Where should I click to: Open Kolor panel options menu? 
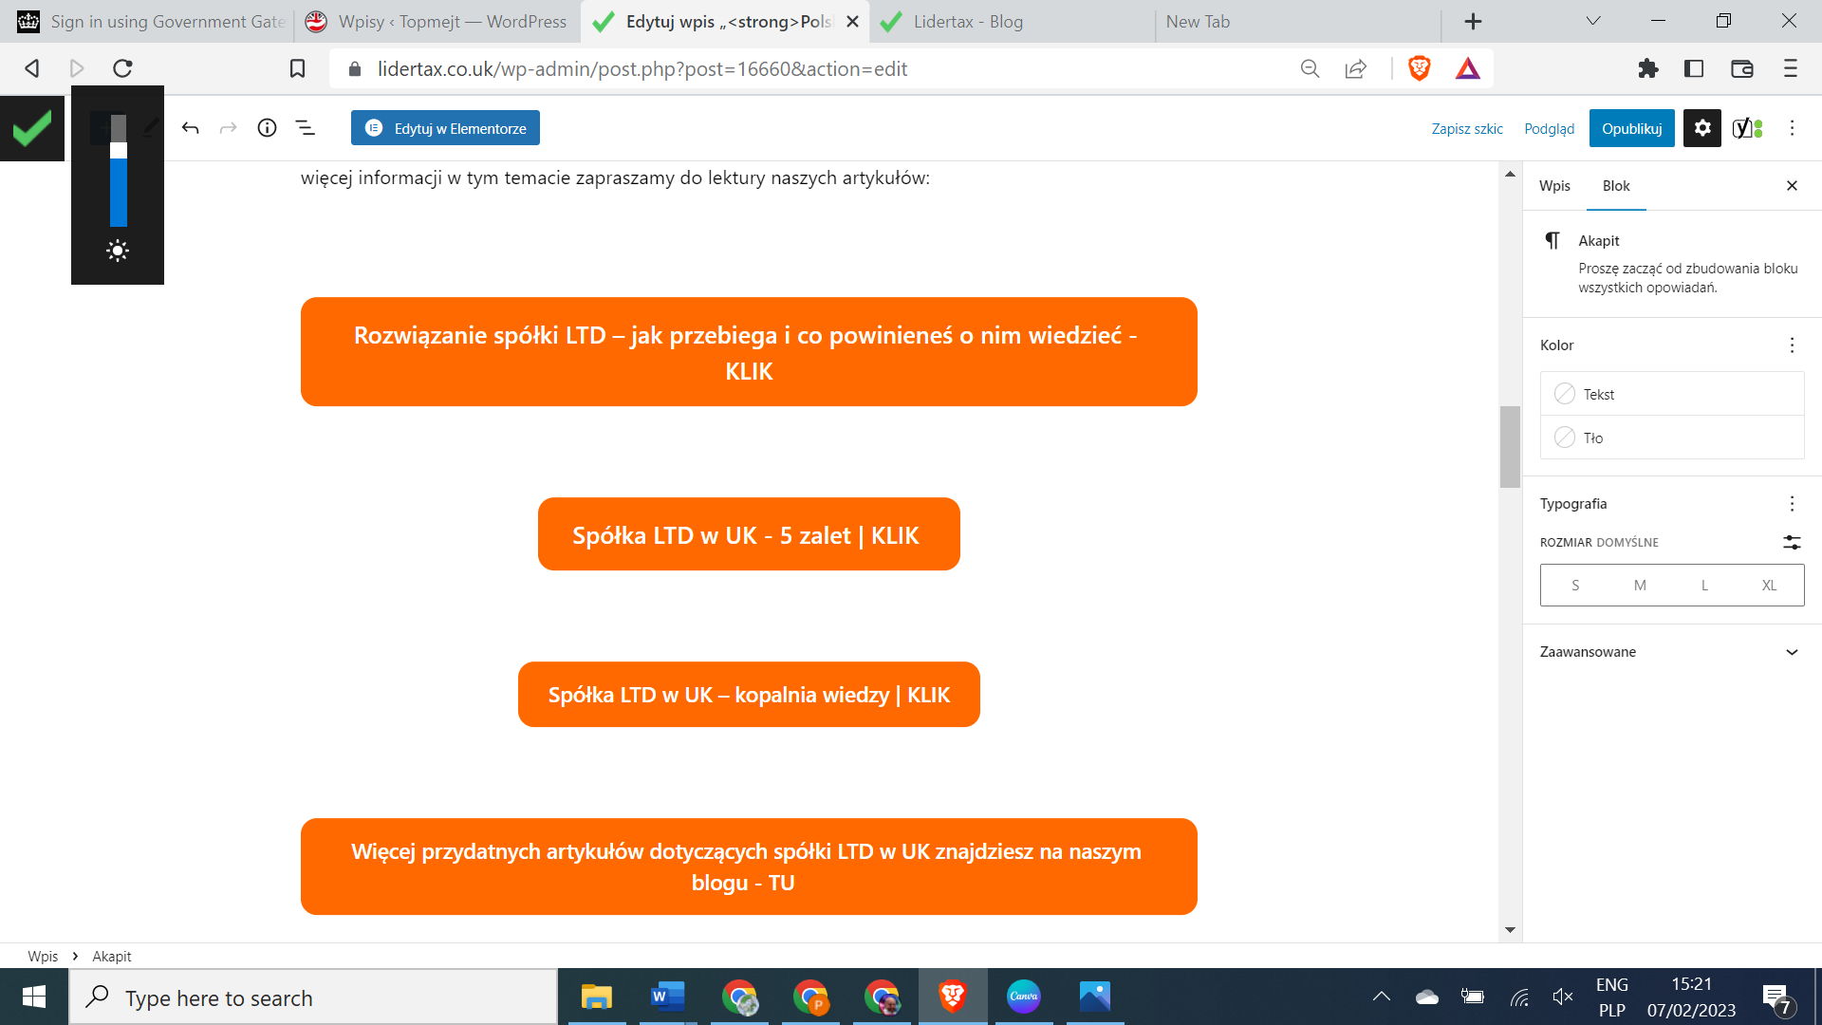[x=1792, y=345]
